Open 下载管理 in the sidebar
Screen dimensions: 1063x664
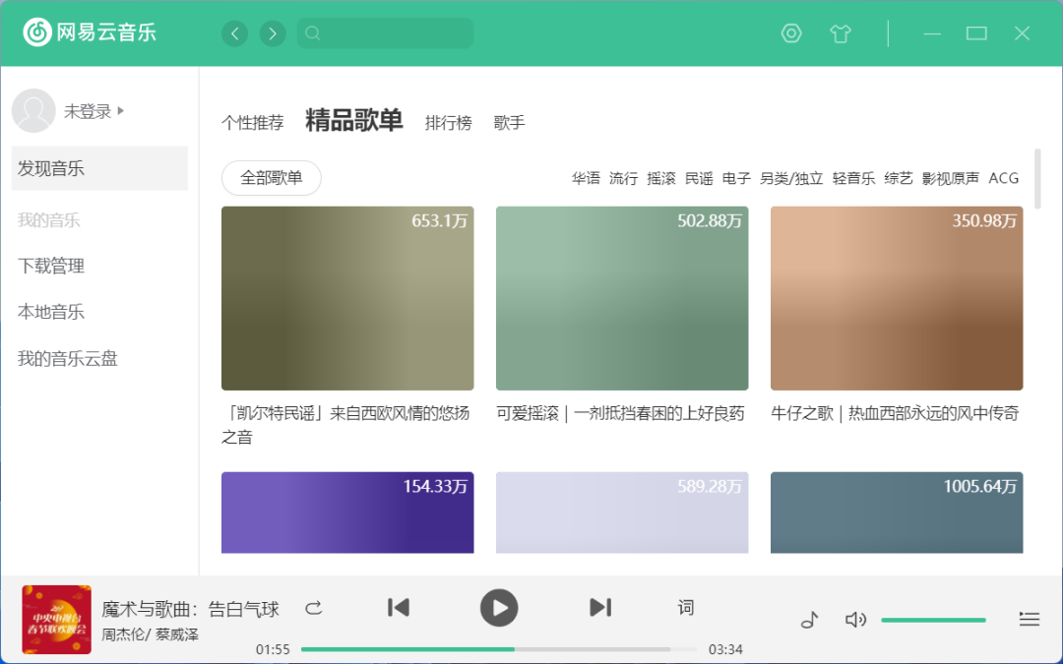coord(51,266)
